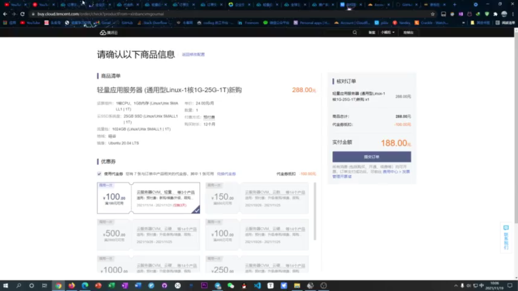Open the contact-us chat widget at right edge
The width and height of the screenshot is (518, 291).
point(506,238)
